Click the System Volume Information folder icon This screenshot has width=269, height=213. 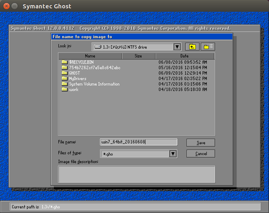64,84
